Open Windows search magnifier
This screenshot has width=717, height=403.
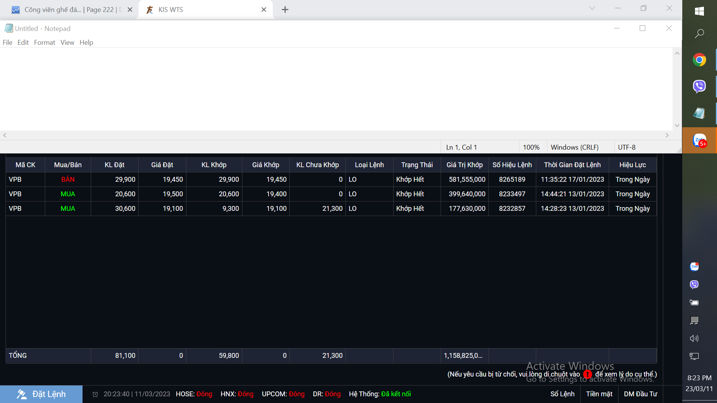click(699, 34)
